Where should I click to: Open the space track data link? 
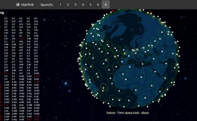(132, 112)
